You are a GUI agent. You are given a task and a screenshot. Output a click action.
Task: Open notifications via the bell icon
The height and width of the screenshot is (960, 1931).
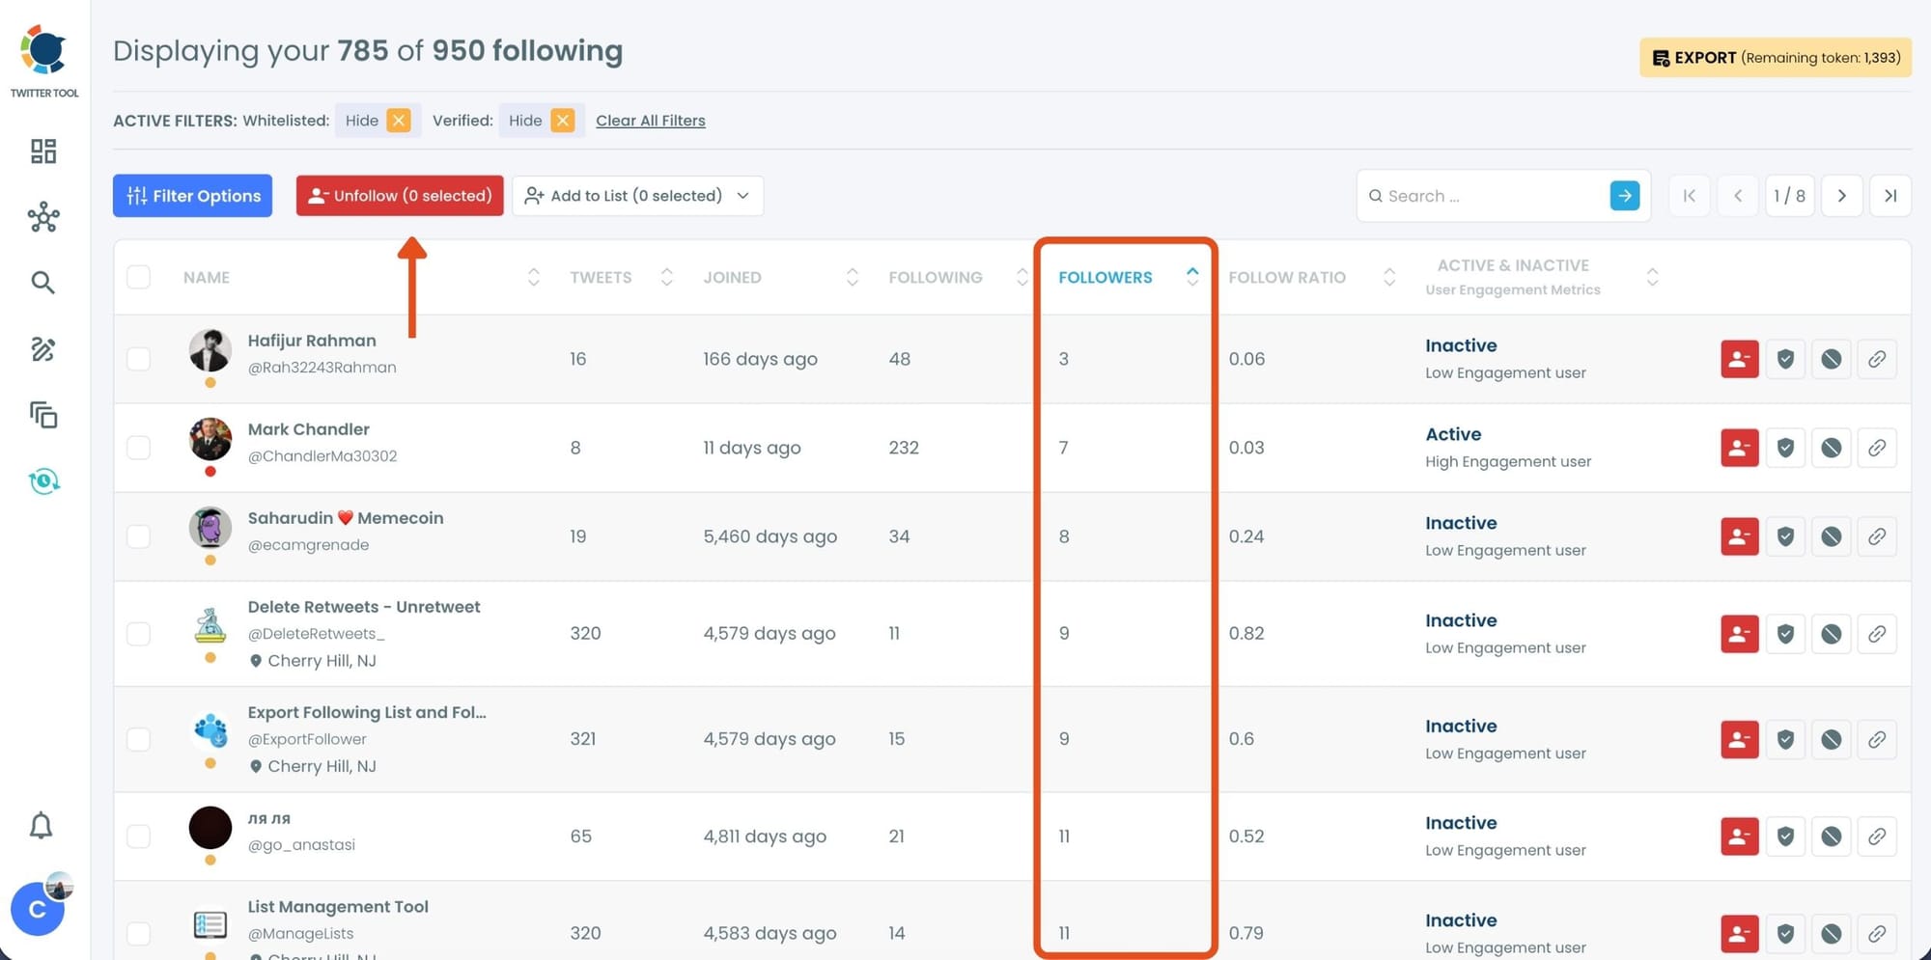tap(42, 826)
